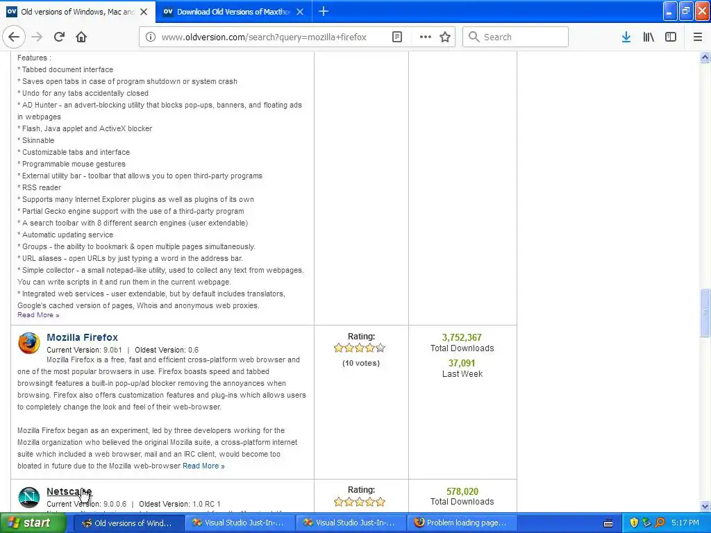
Task: Open the library bookmarks and history
Action: coord(649,37)
